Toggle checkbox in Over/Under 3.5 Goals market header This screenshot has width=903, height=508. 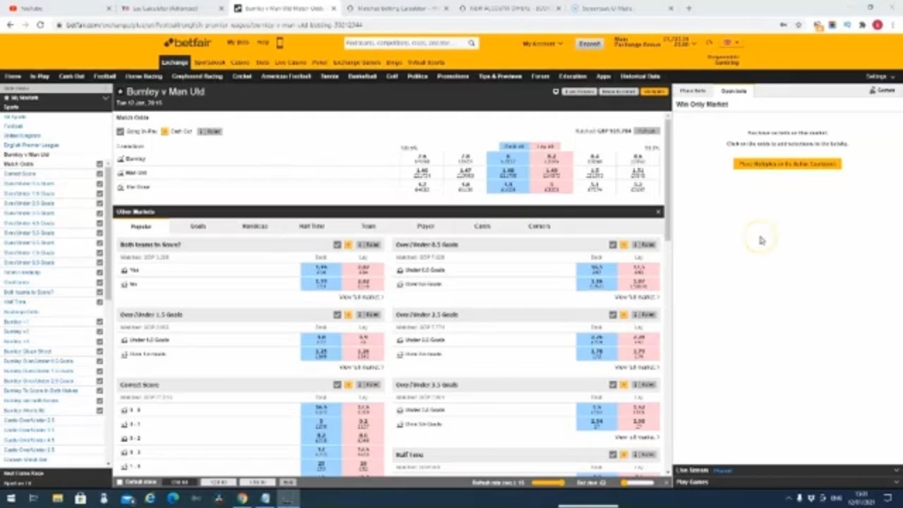(613, 385)
